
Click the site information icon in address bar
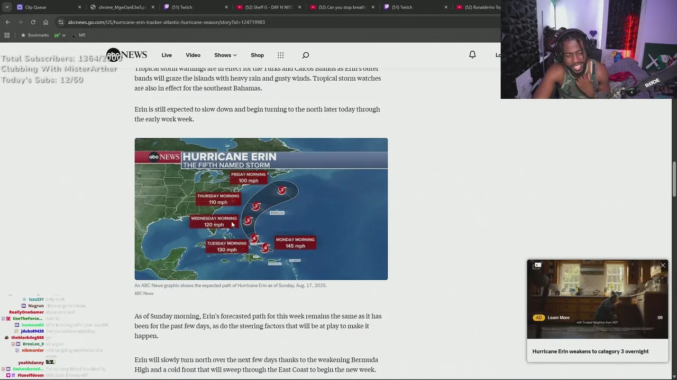[x=61, y=22]
